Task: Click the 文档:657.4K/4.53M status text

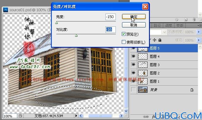Action: click(49, 116)
